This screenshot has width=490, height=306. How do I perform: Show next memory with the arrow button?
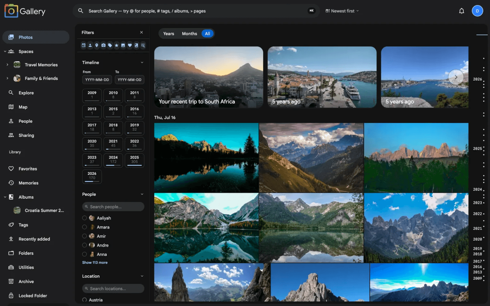(456, 77)
